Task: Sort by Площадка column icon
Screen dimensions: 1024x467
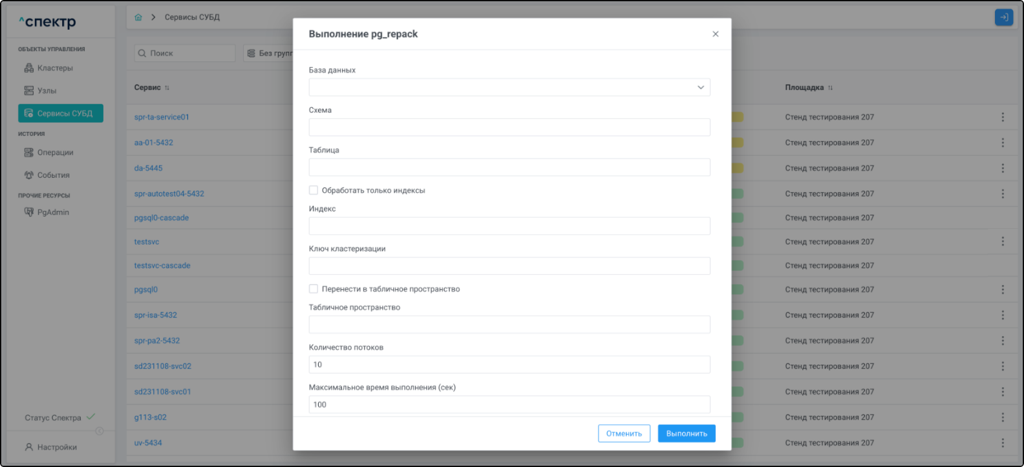Action: point(831,88)
